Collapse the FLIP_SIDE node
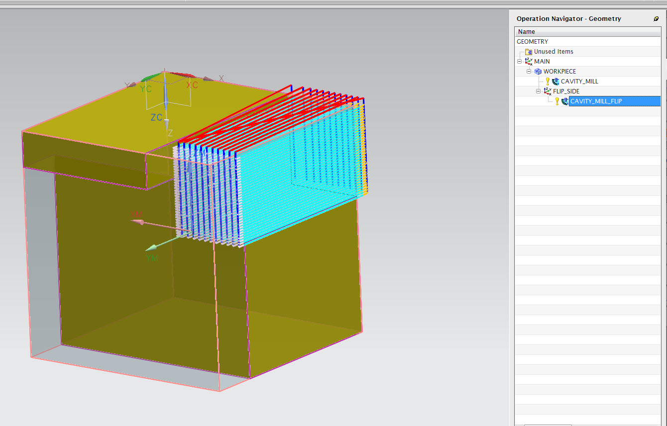The width and height of the screenshot is (667, 426). (538, 91)
